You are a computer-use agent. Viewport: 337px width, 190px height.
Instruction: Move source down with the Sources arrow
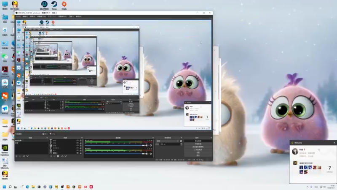coord(66,156)
